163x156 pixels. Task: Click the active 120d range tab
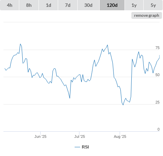112,5
